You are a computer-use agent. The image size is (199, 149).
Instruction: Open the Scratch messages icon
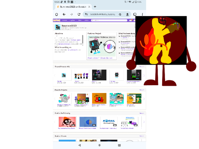coord(131,20)
